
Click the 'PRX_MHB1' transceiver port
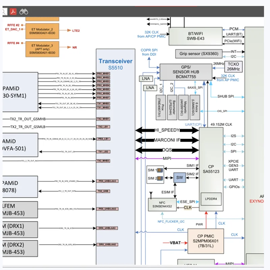click(103, 74)
